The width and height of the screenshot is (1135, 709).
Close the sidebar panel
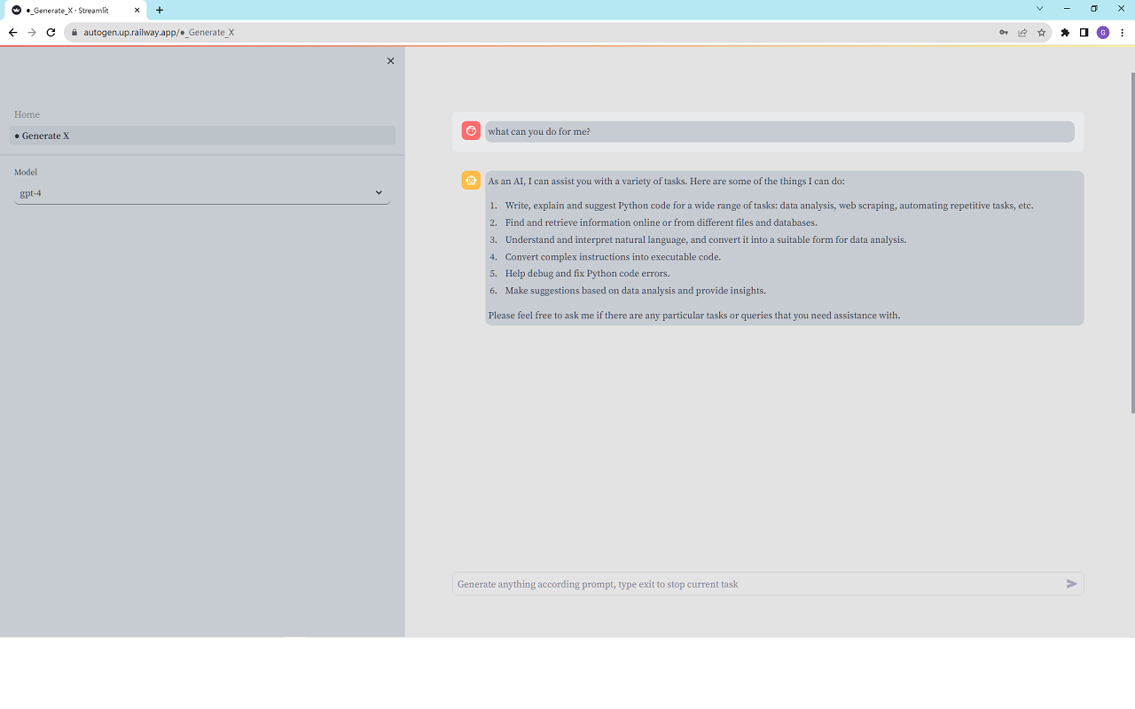pyautogui.click(x=390, y=61)
